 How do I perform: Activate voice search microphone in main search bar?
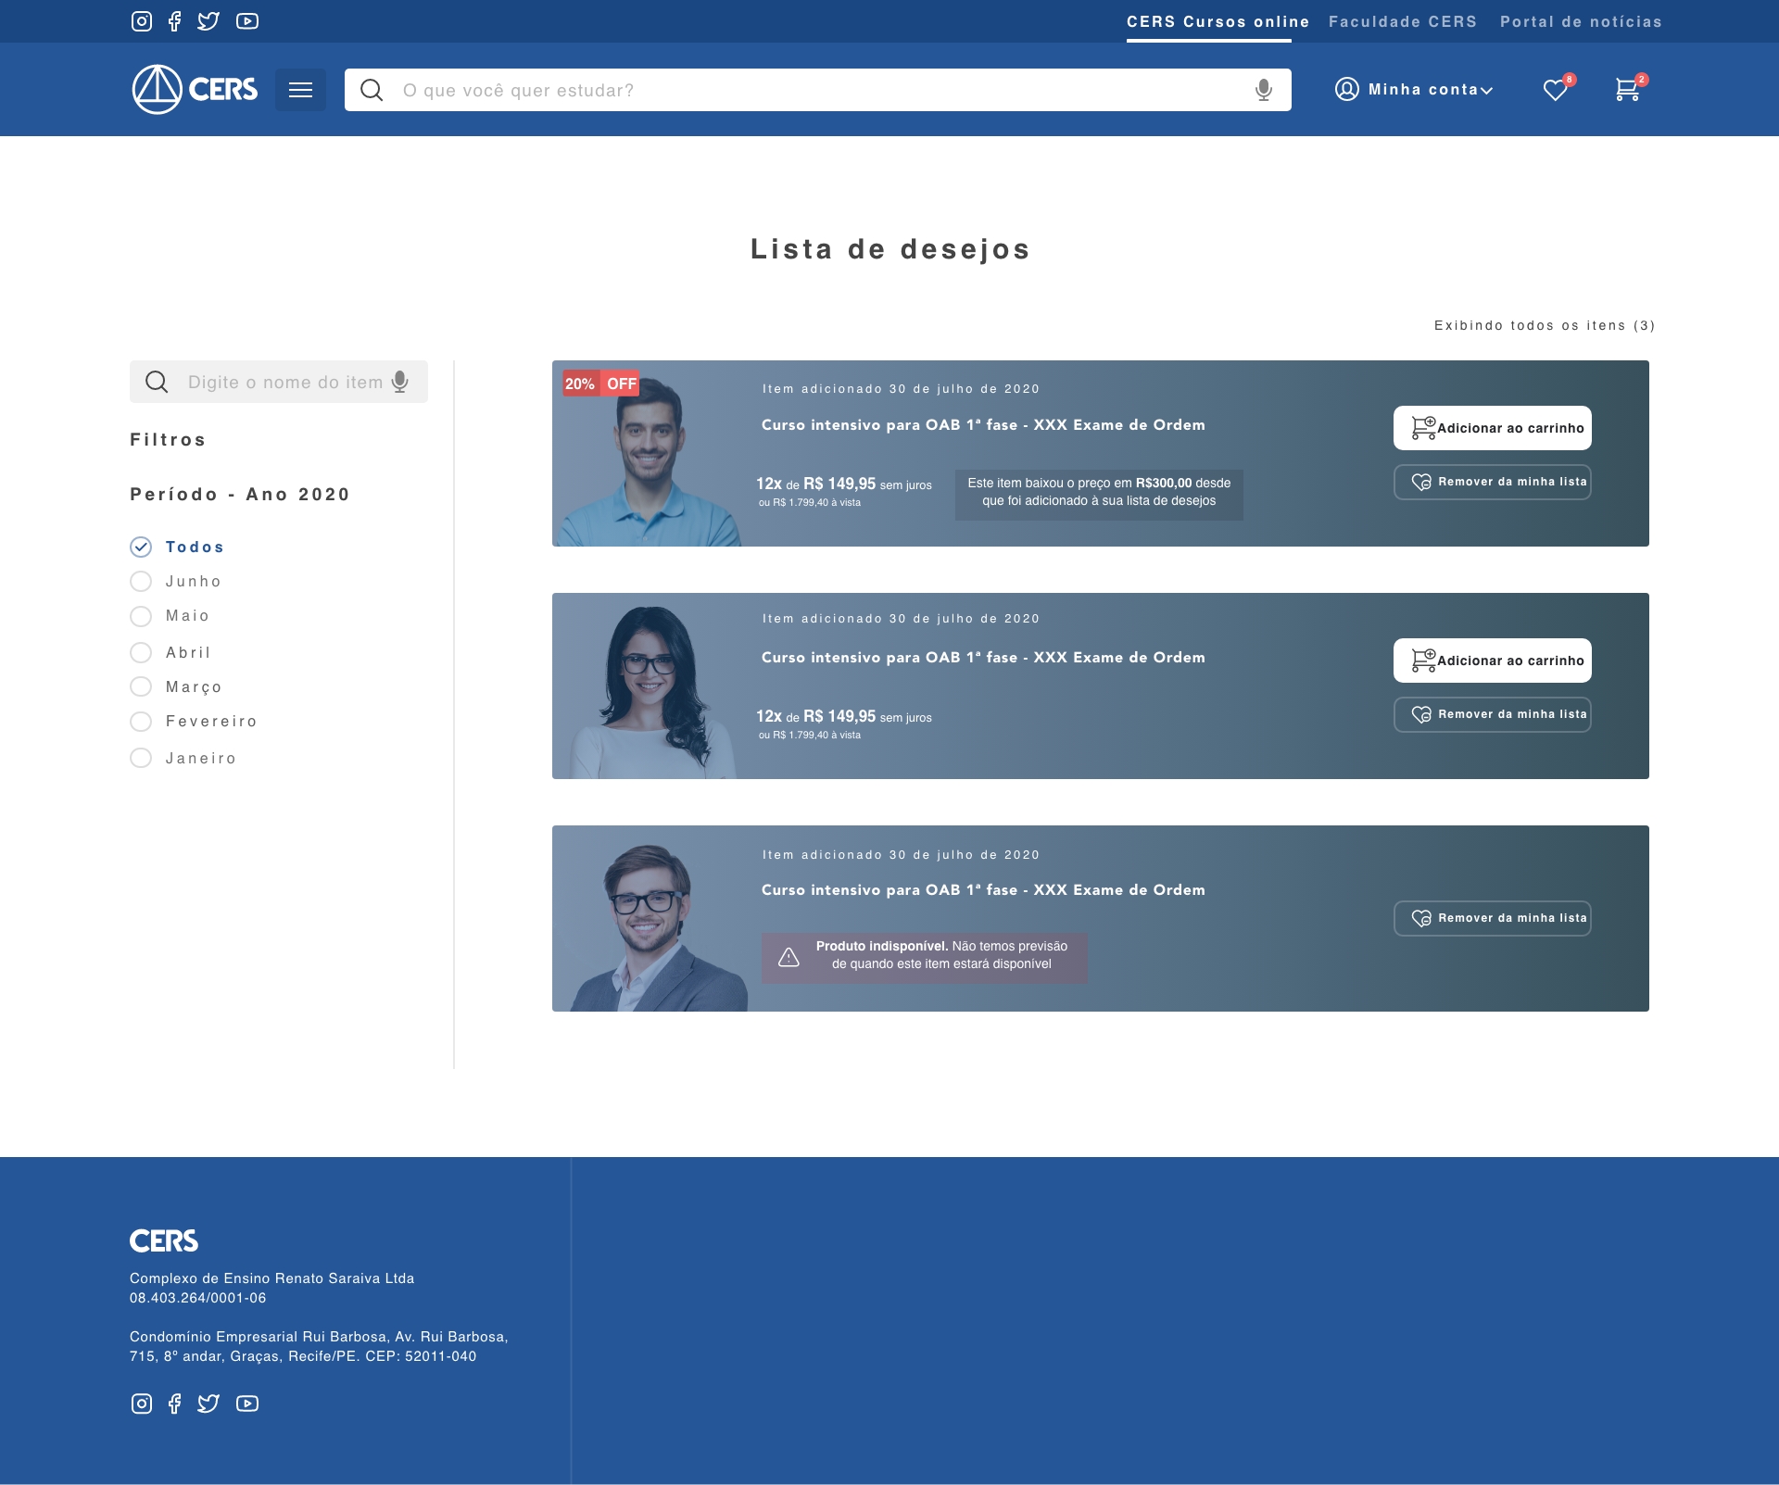[x=1264, y=90]
